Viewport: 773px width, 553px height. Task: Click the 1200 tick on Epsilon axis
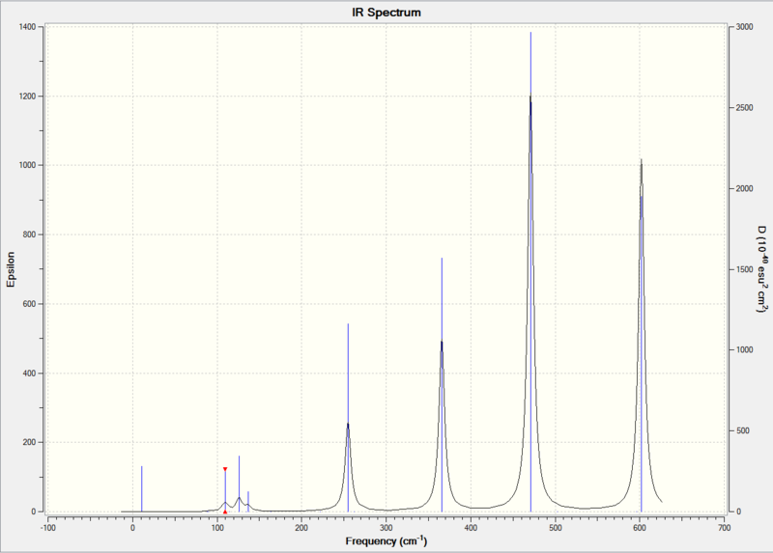28,97
